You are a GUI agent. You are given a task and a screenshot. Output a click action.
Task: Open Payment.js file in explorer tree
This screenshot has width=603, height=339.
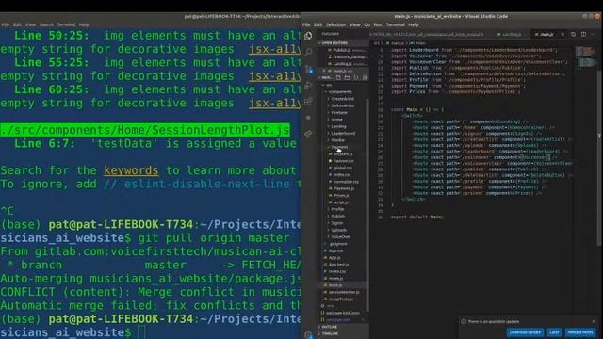(x=344, y=188)
